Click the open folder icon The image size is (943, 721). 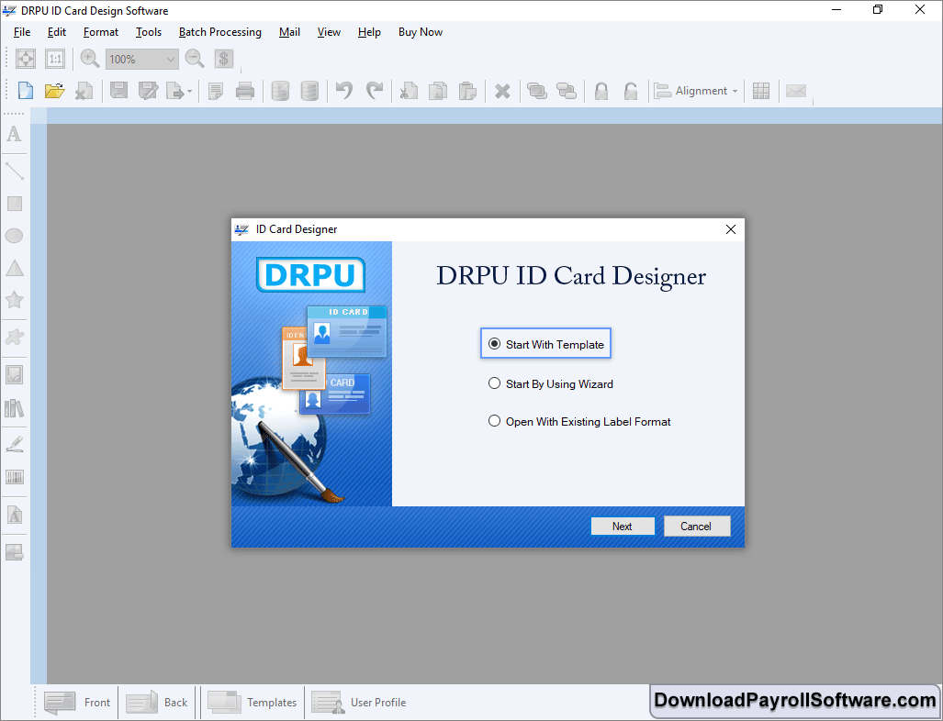click(54, 91)
